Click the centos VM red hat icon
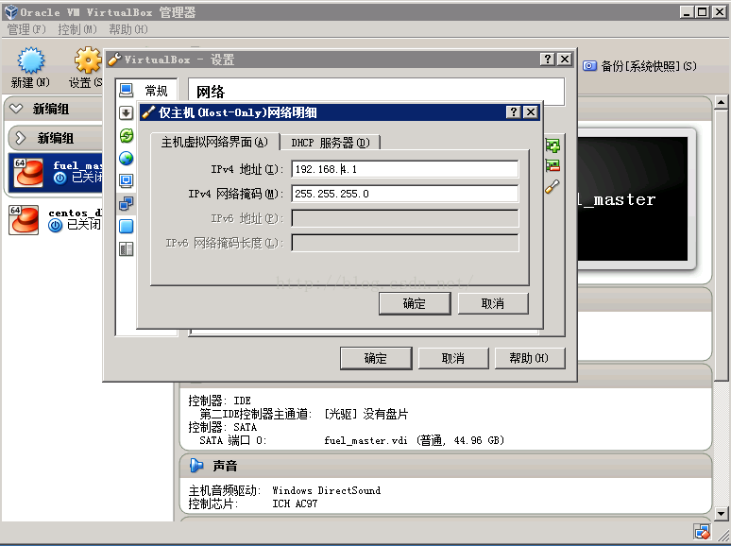Image resolution: width=731 pixels, height=546 pixels. click(24, 219)
